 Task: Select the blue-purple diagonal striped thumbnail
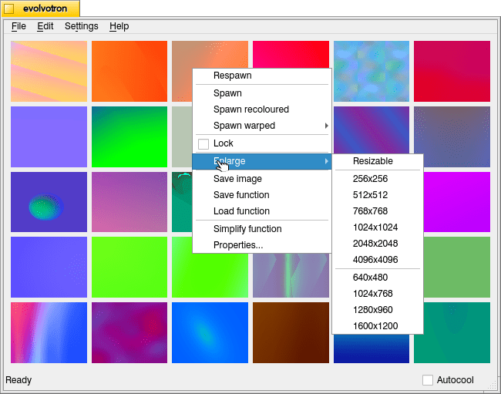coord(372,130)
